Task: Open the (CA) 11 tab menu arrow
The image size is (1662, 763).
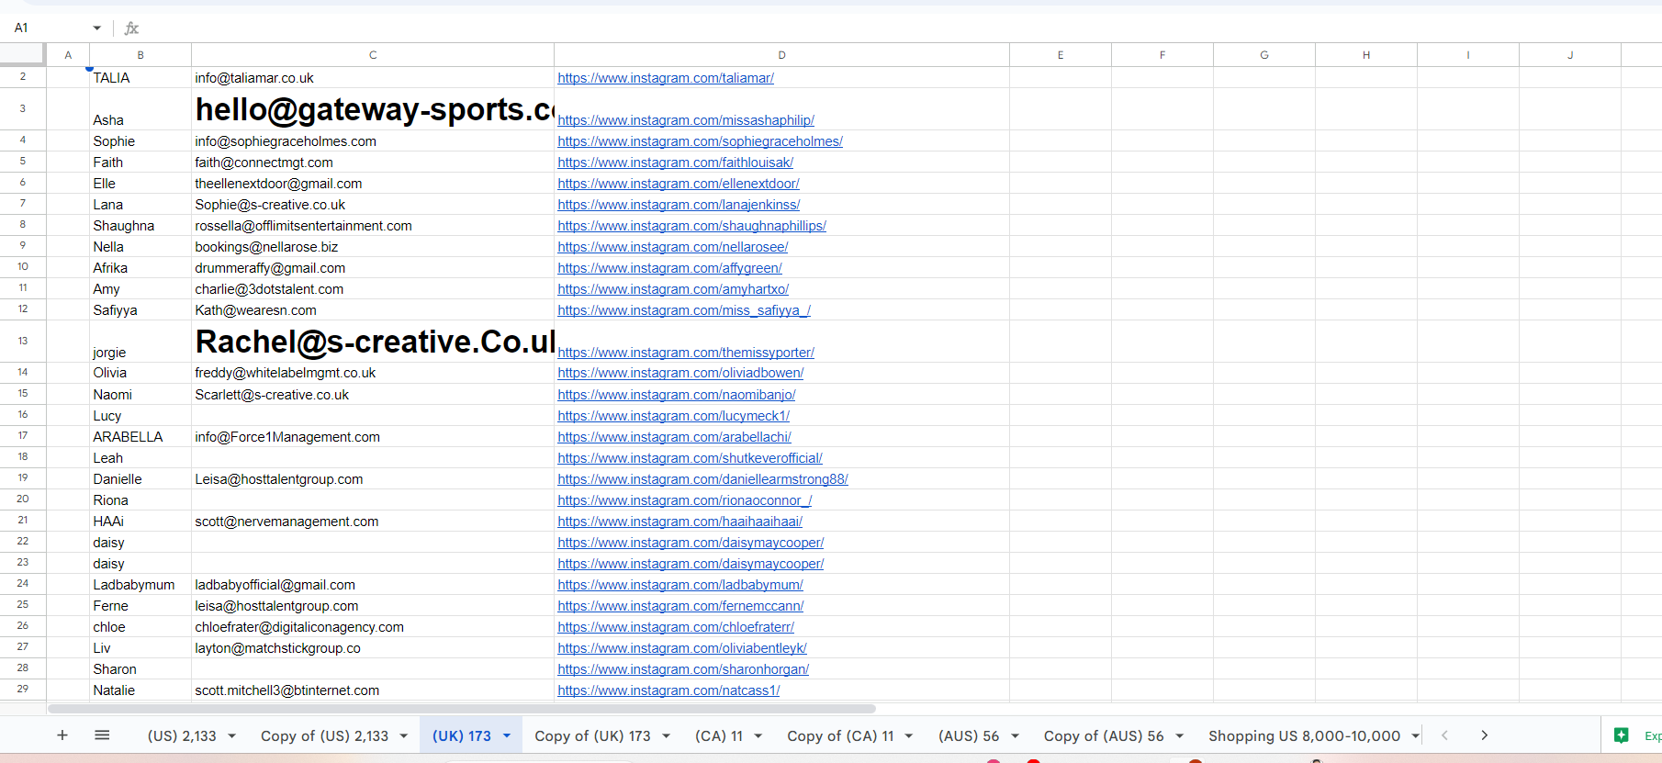Action: 758,736
